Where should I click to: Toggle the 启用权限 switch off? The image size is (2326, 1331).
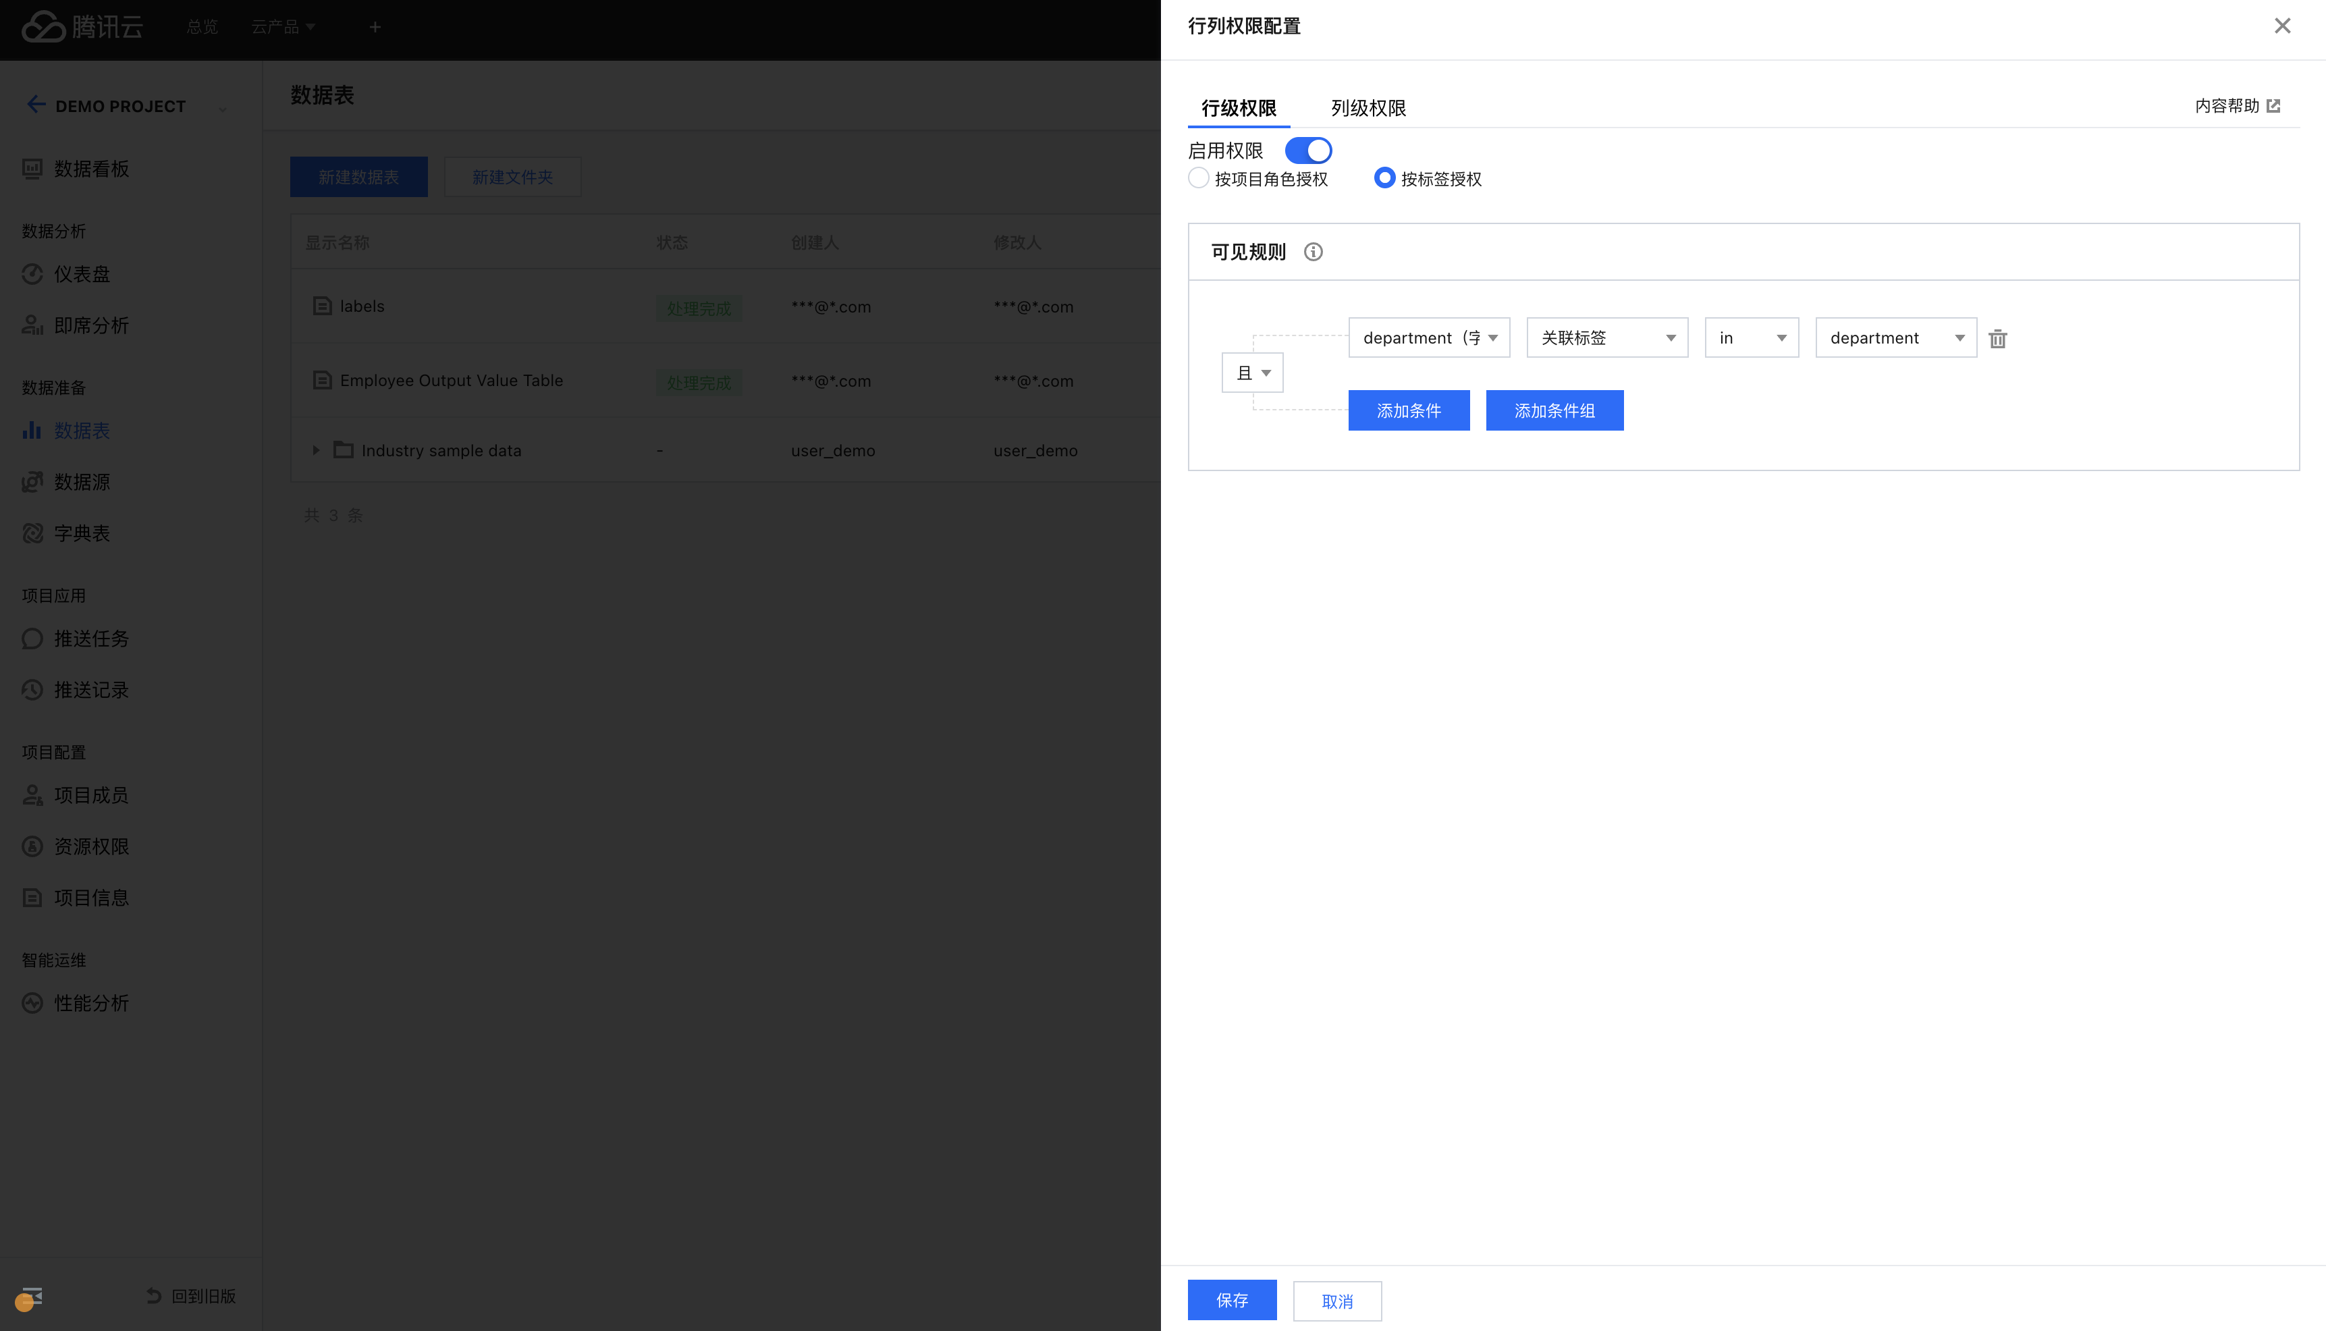pyautogui.click(x=1308, y=150)
